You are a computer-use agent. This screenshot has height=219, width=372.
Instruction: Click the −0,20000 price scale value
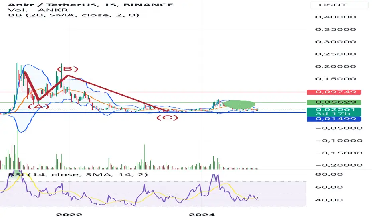tap(339, 165)
